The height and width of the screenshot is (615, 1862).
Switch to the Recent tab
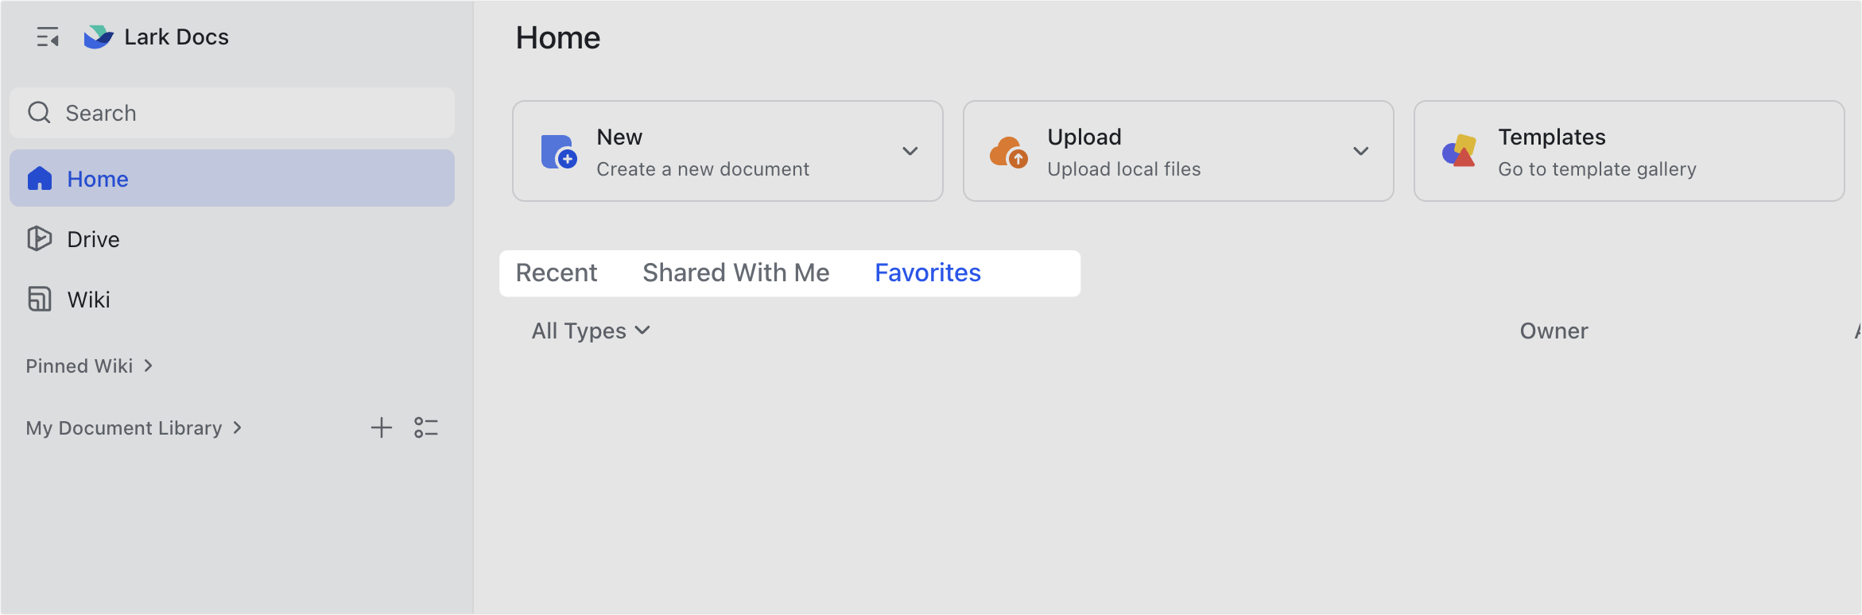557,273
